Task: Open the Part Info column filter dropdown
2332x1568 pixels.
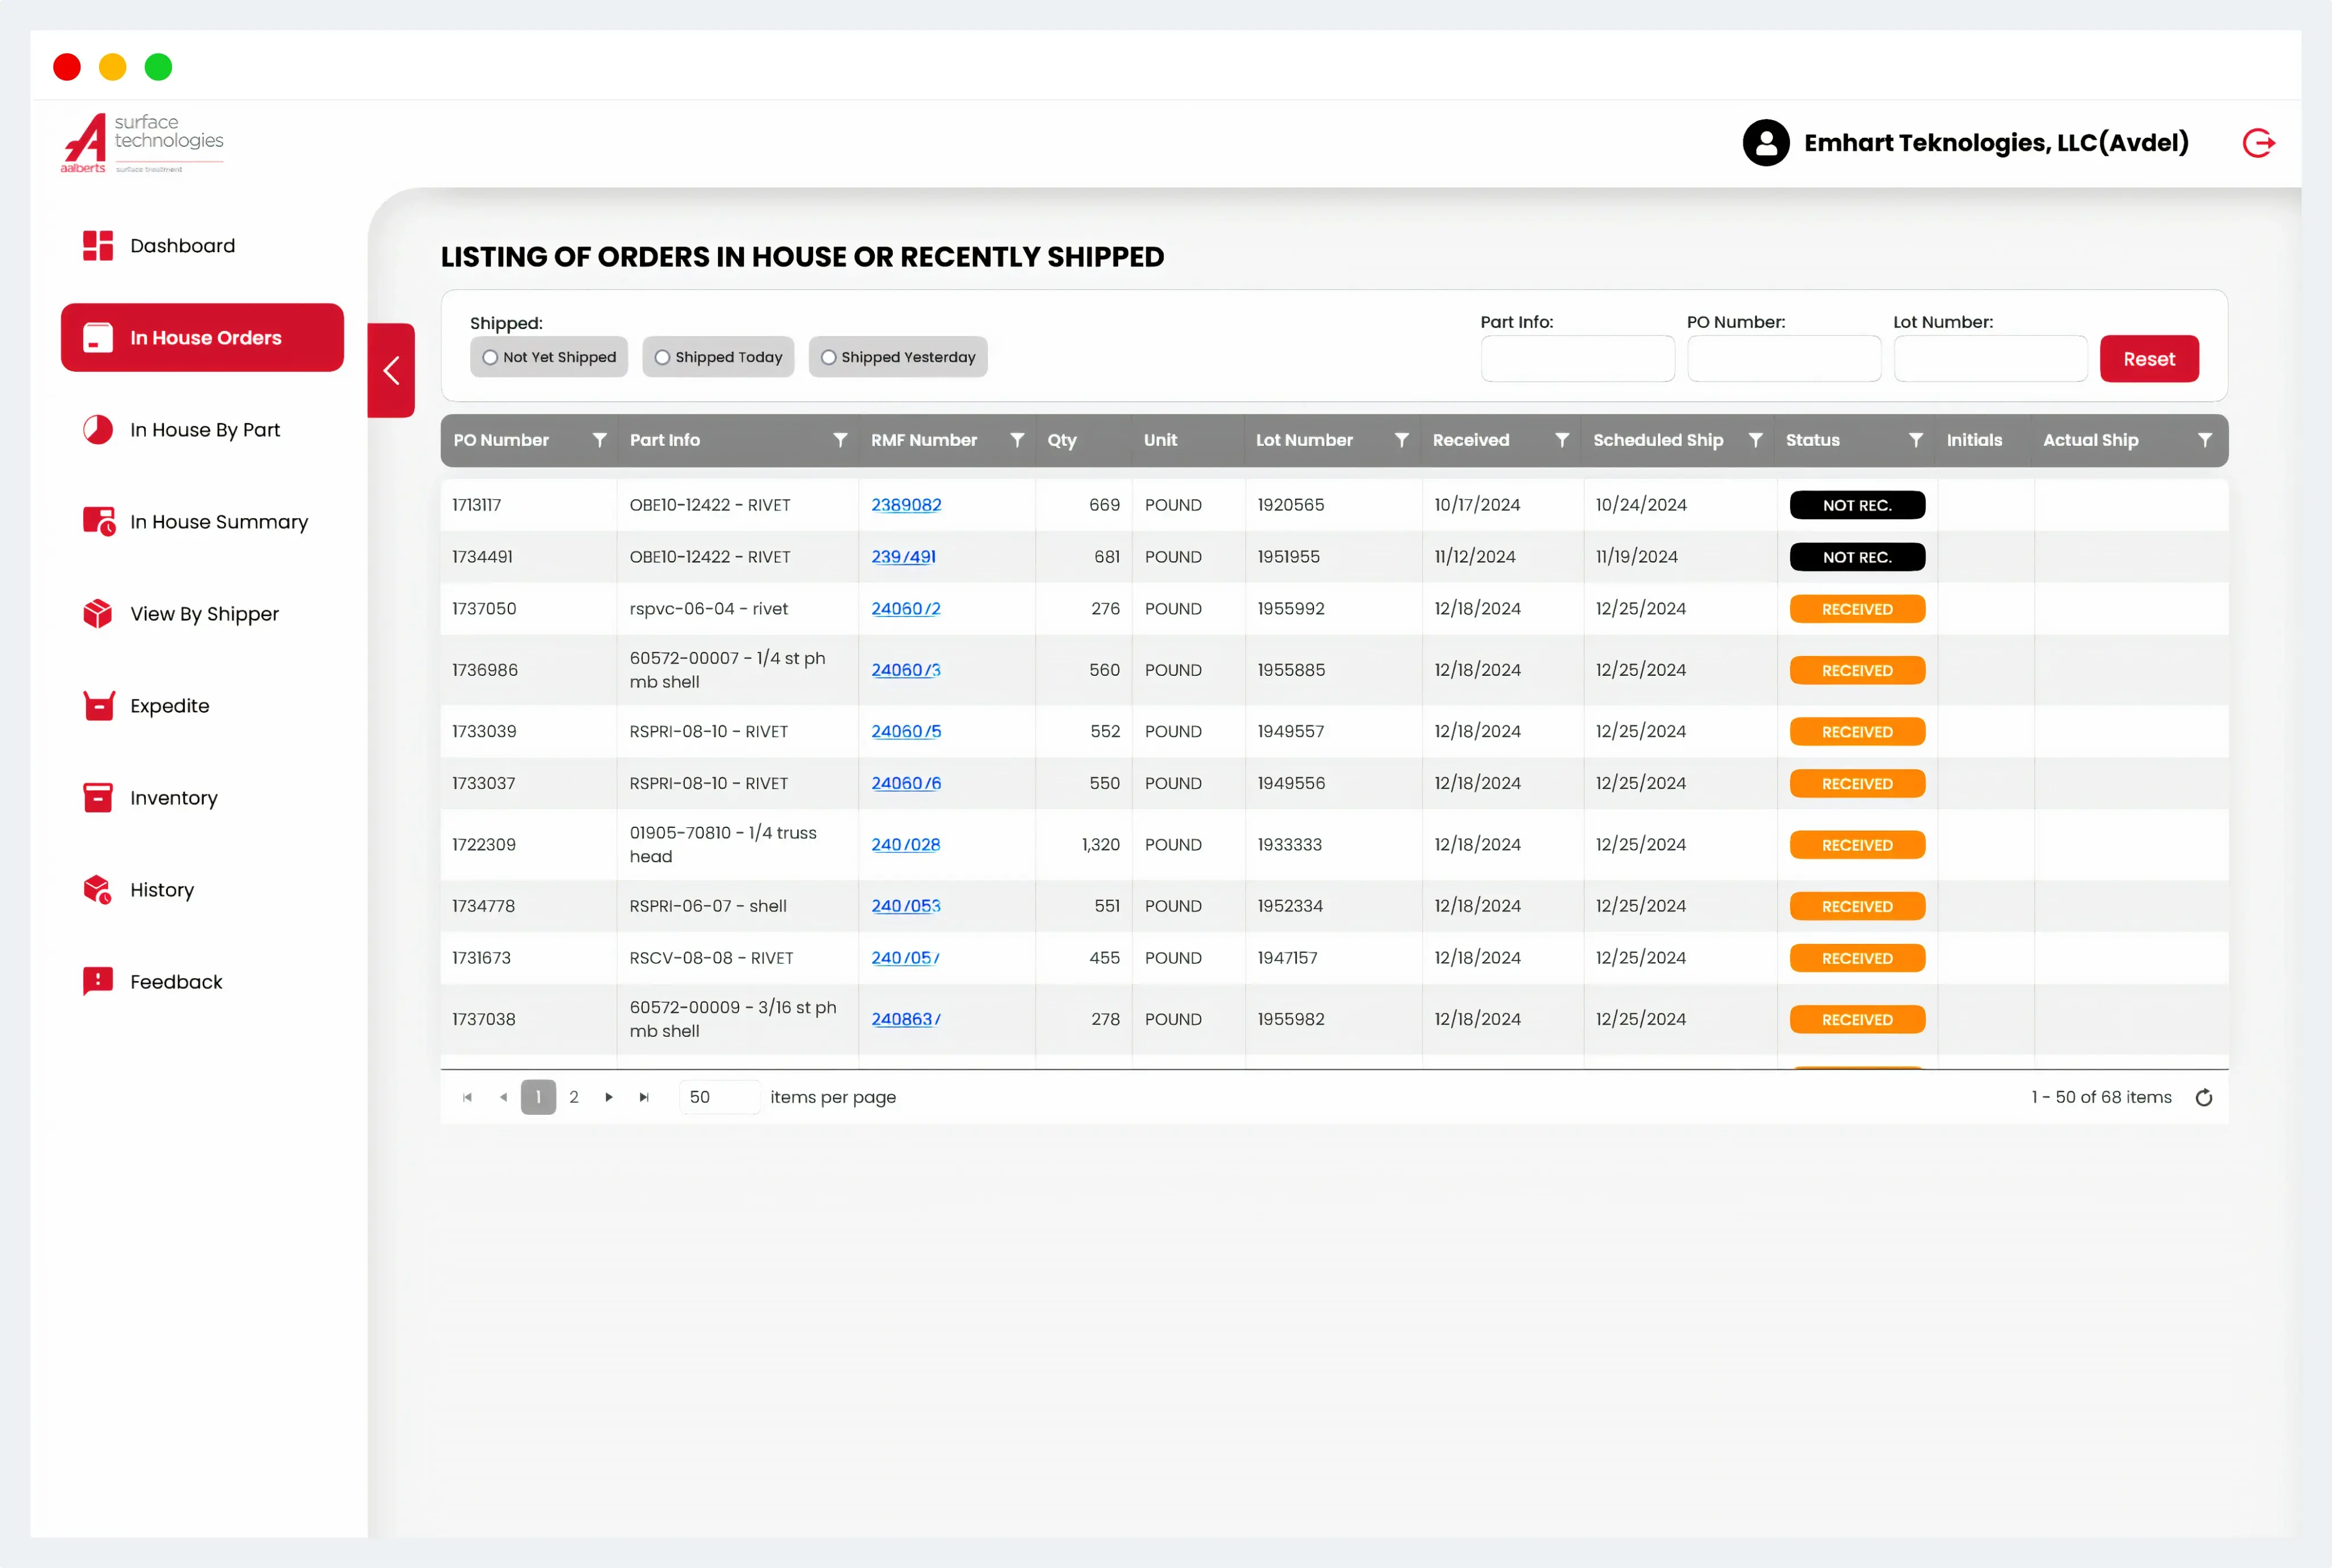Action: tap(840, 440)
